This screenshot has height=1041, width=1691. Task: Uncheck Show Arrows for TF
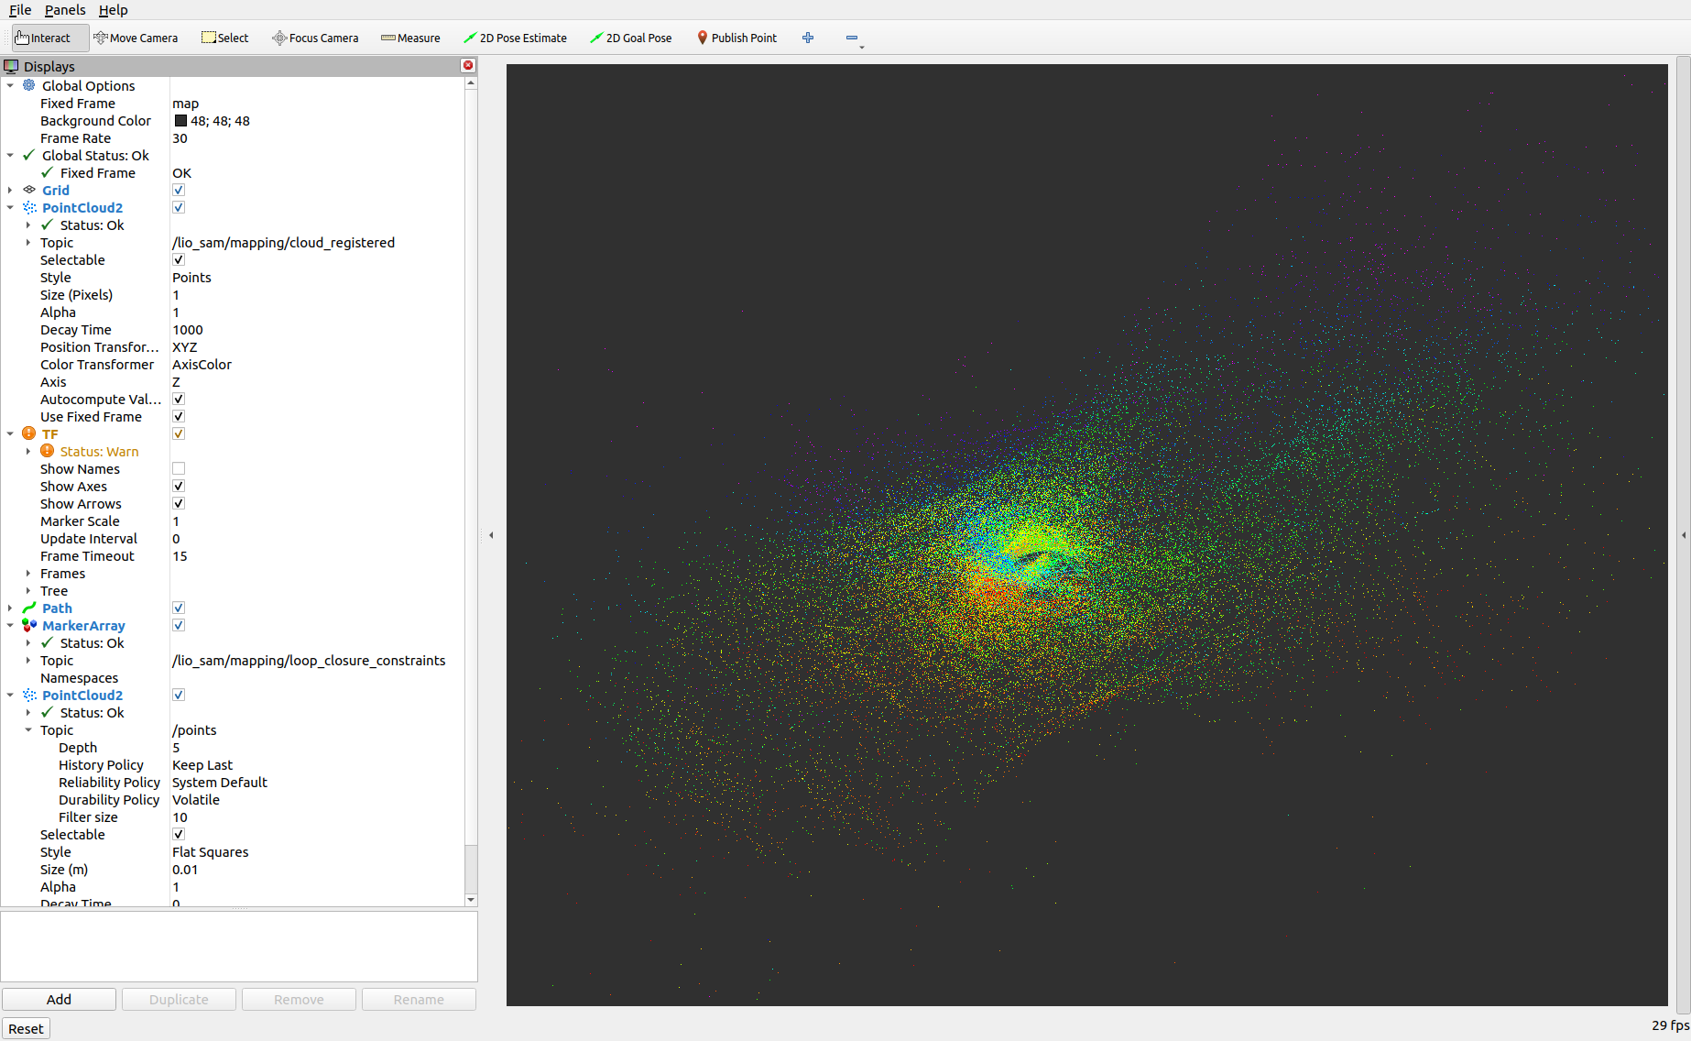[178, 503]
